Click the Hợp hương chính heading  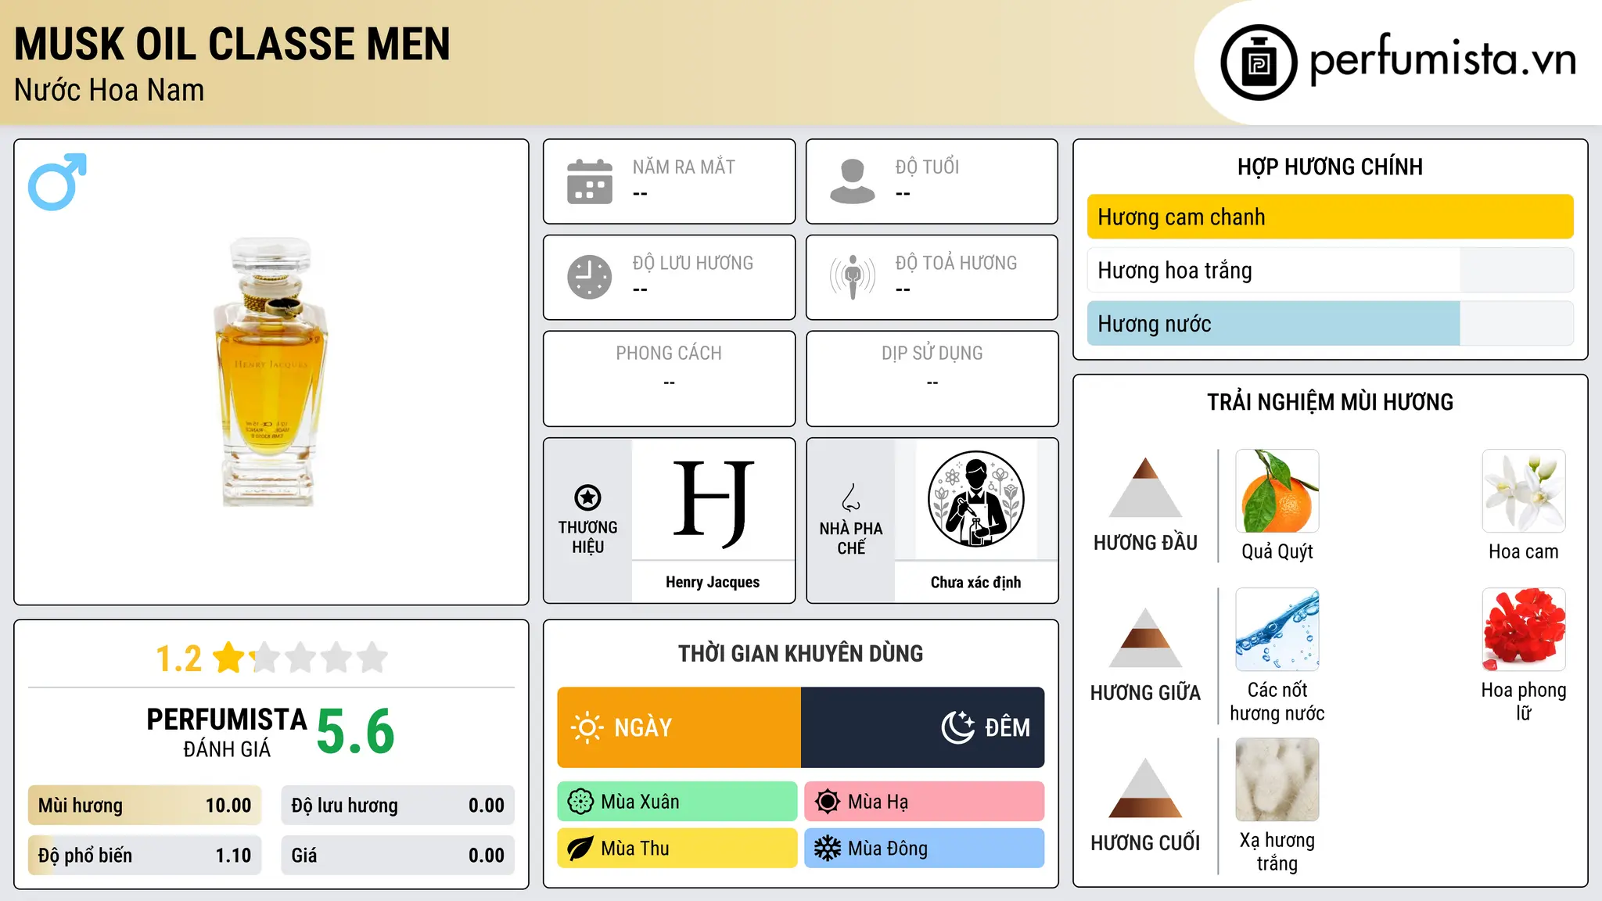(1330, 167)
